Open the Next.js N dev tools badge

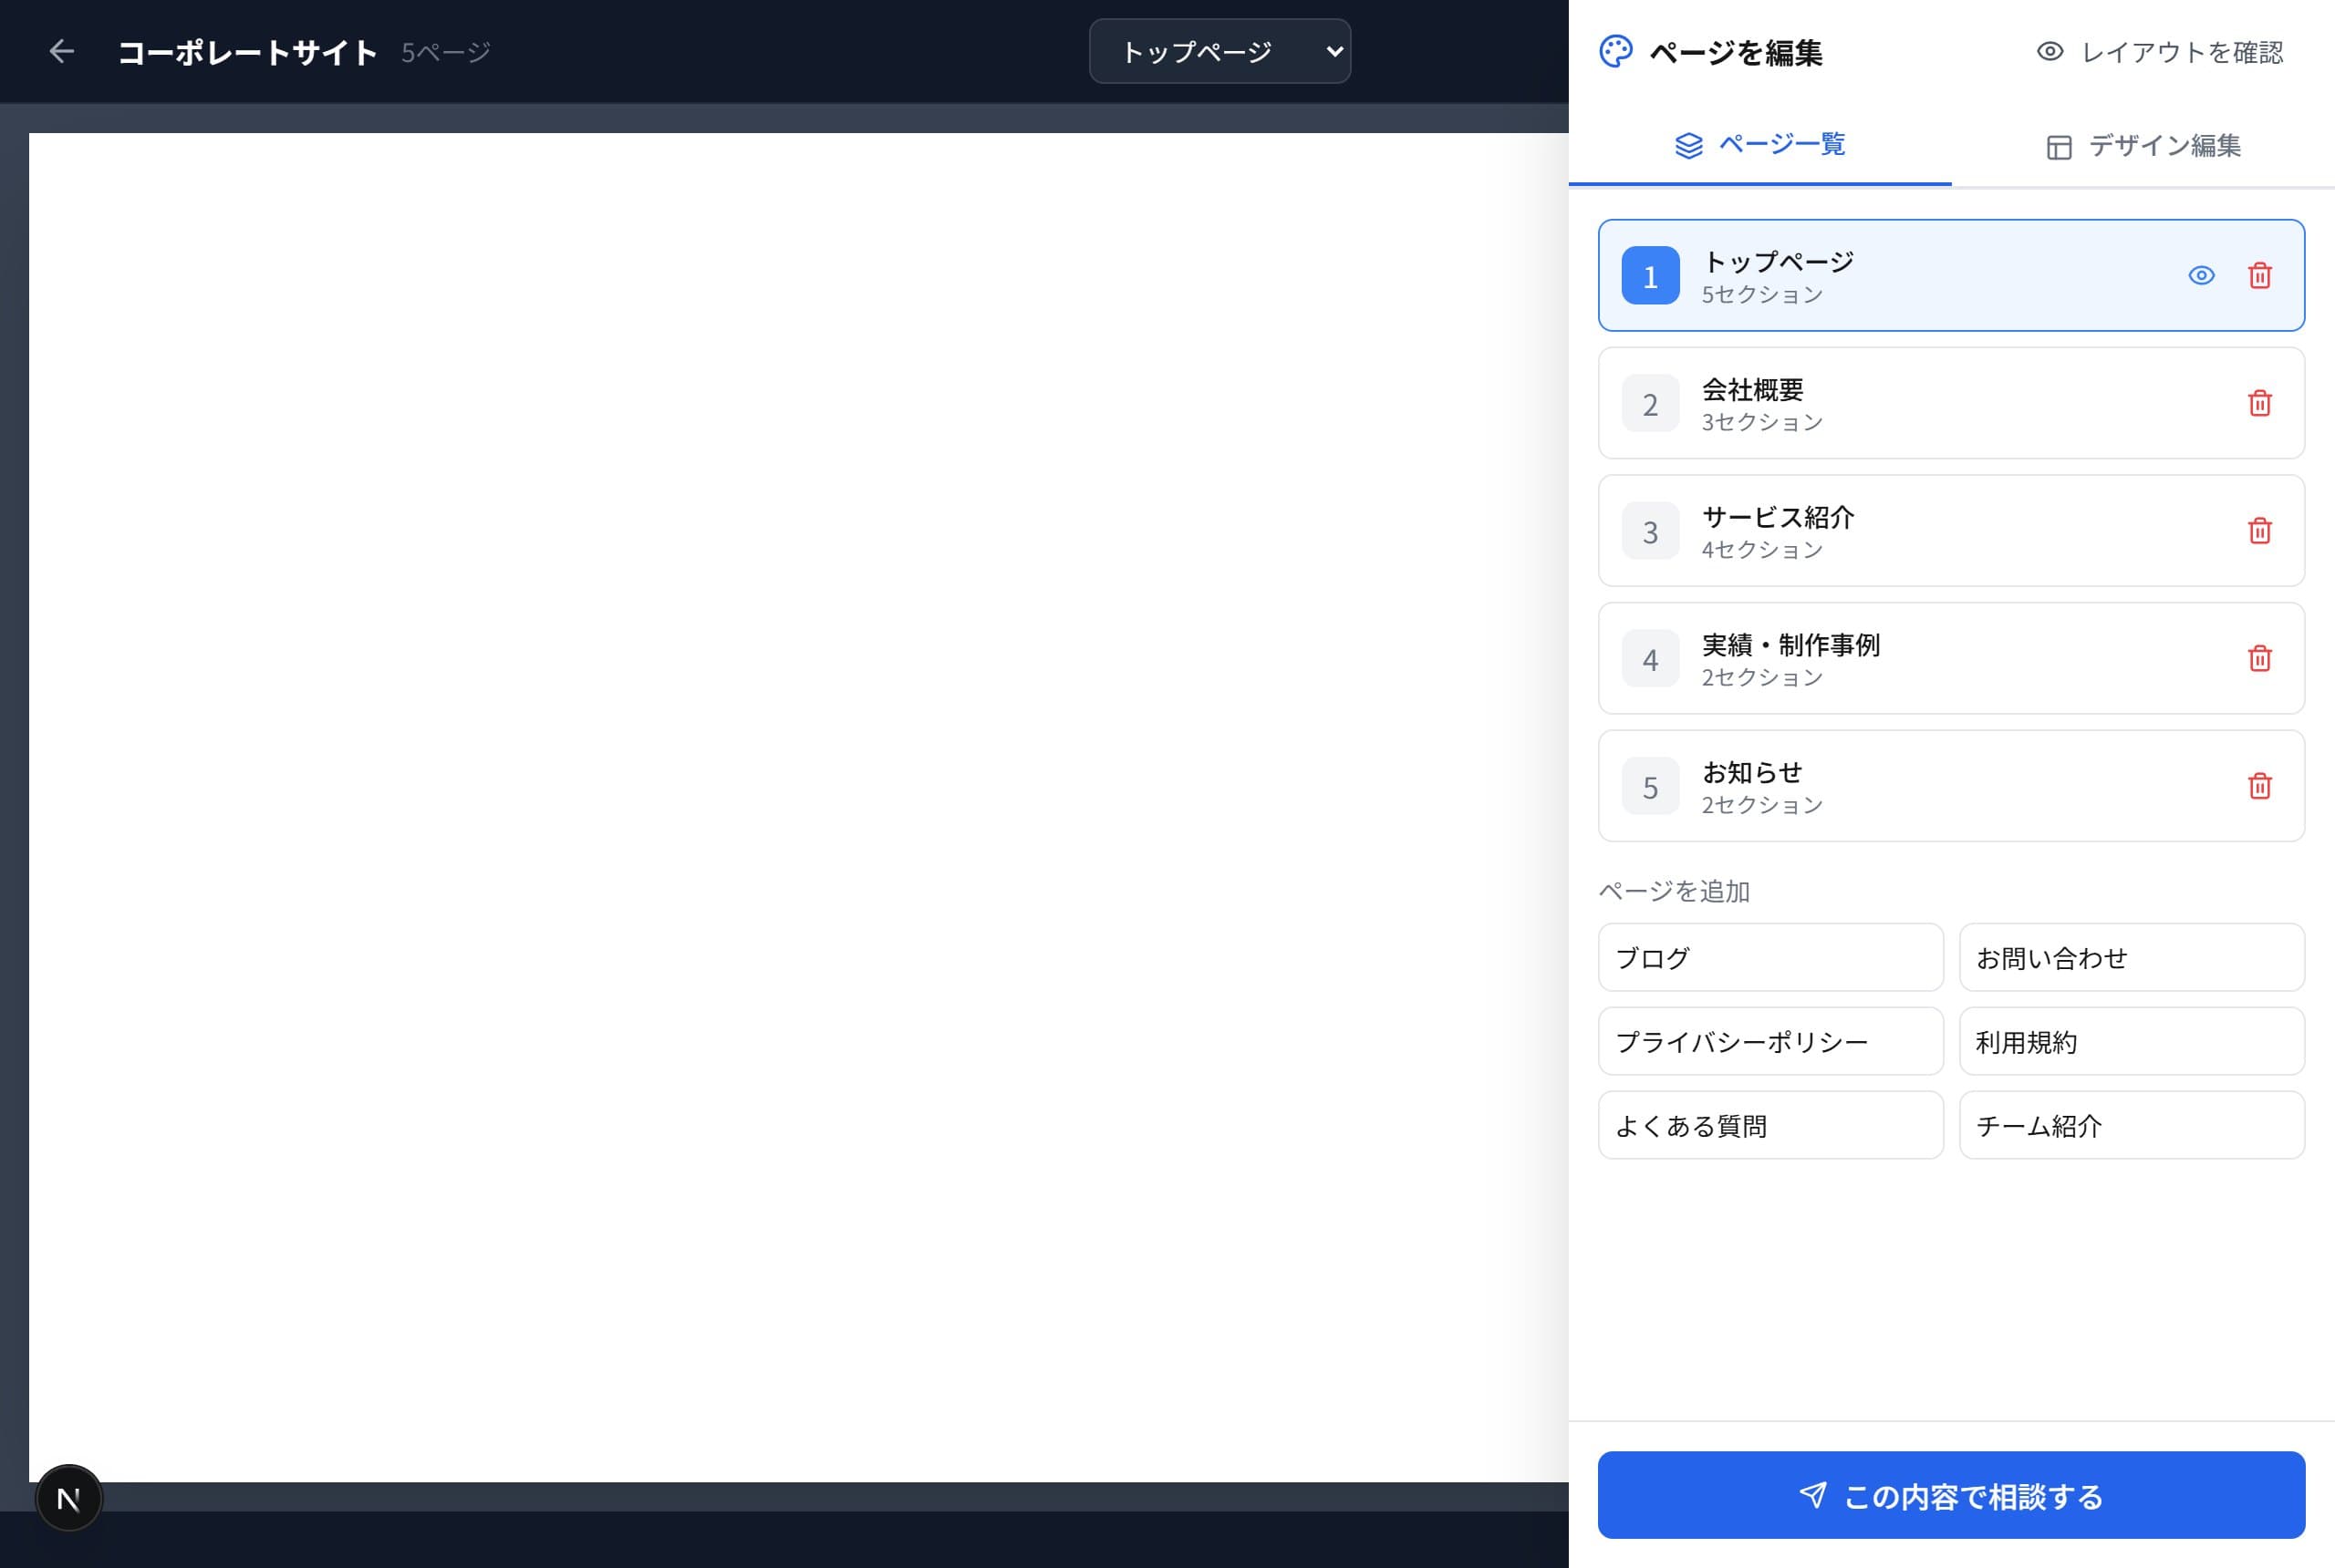(x=69, y=1498)
